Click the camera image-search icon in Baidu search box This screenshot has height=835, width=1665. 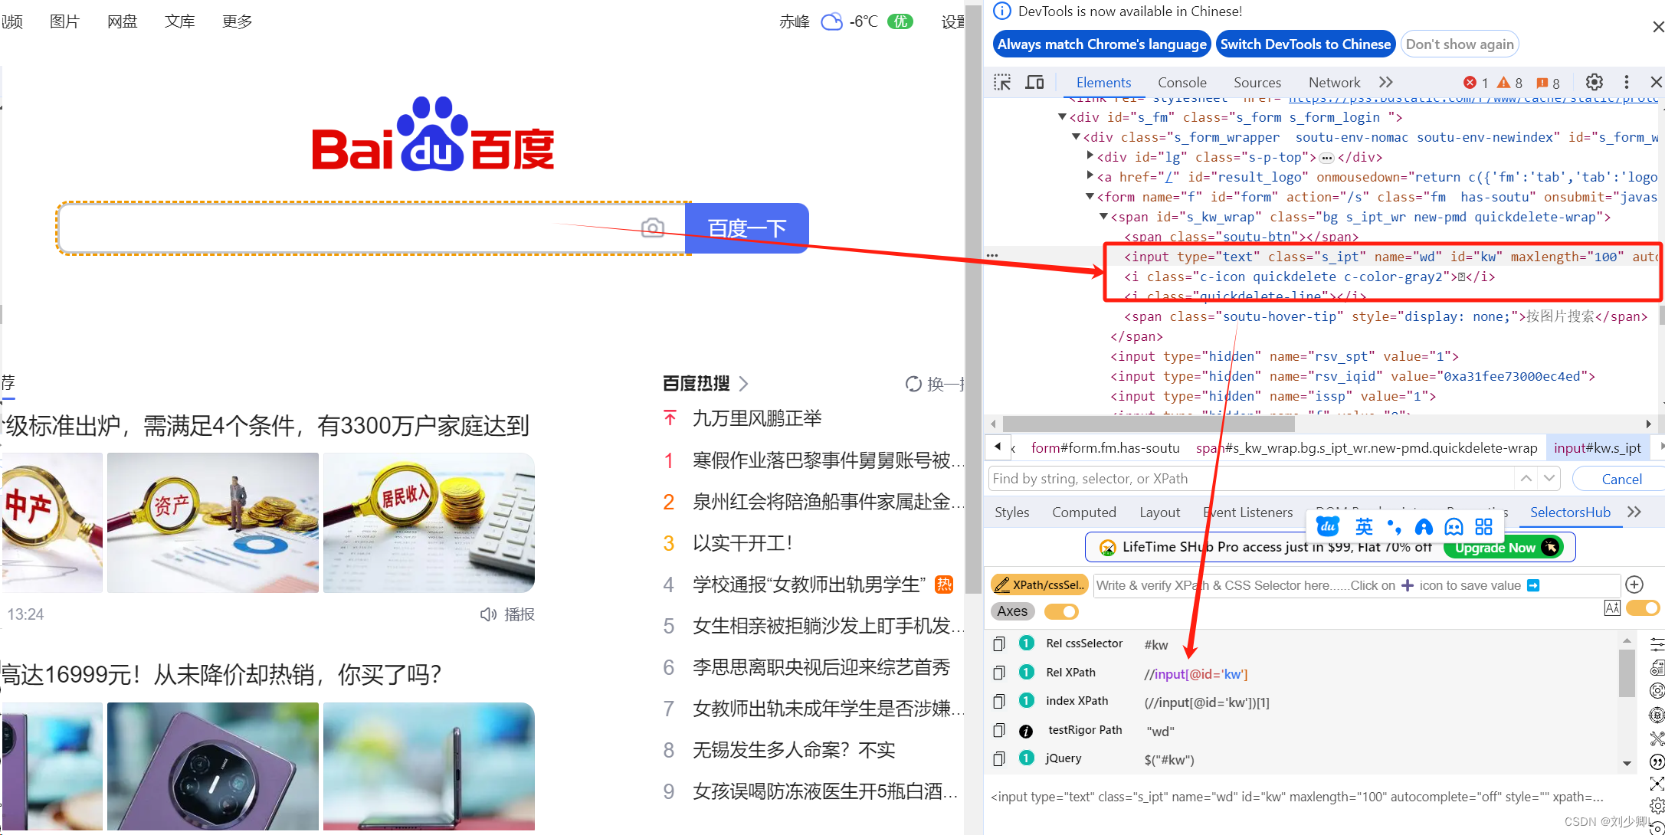click(653, 228)
